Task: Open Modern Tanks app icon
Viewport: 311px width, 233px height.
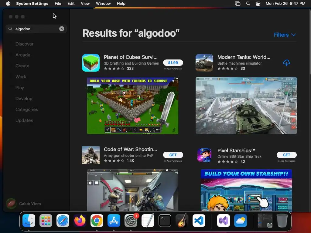Action: (x=204, y=62)
